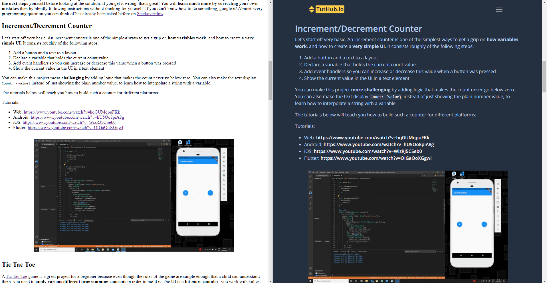Open Chrome from the Windows taskbar

click(87, 250)
